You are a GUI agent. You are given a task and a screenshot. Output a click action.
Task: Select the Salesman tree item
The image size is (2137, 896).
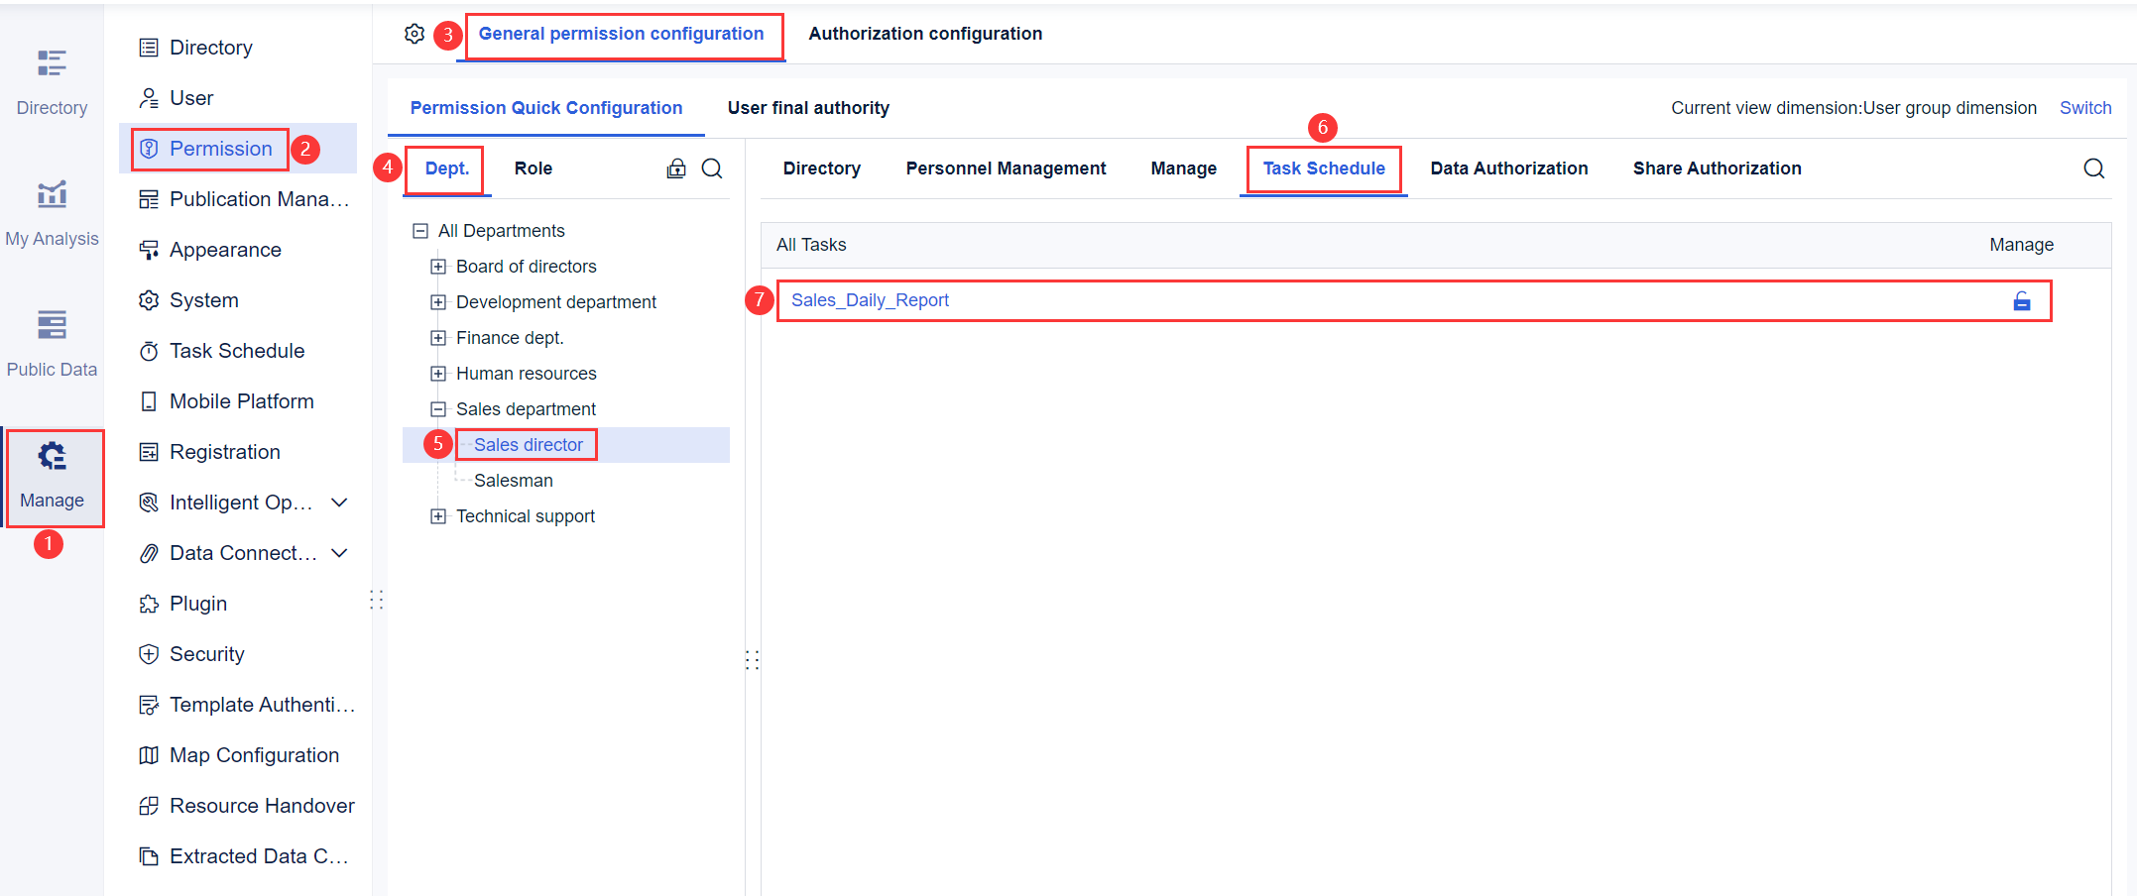point(513,481)
